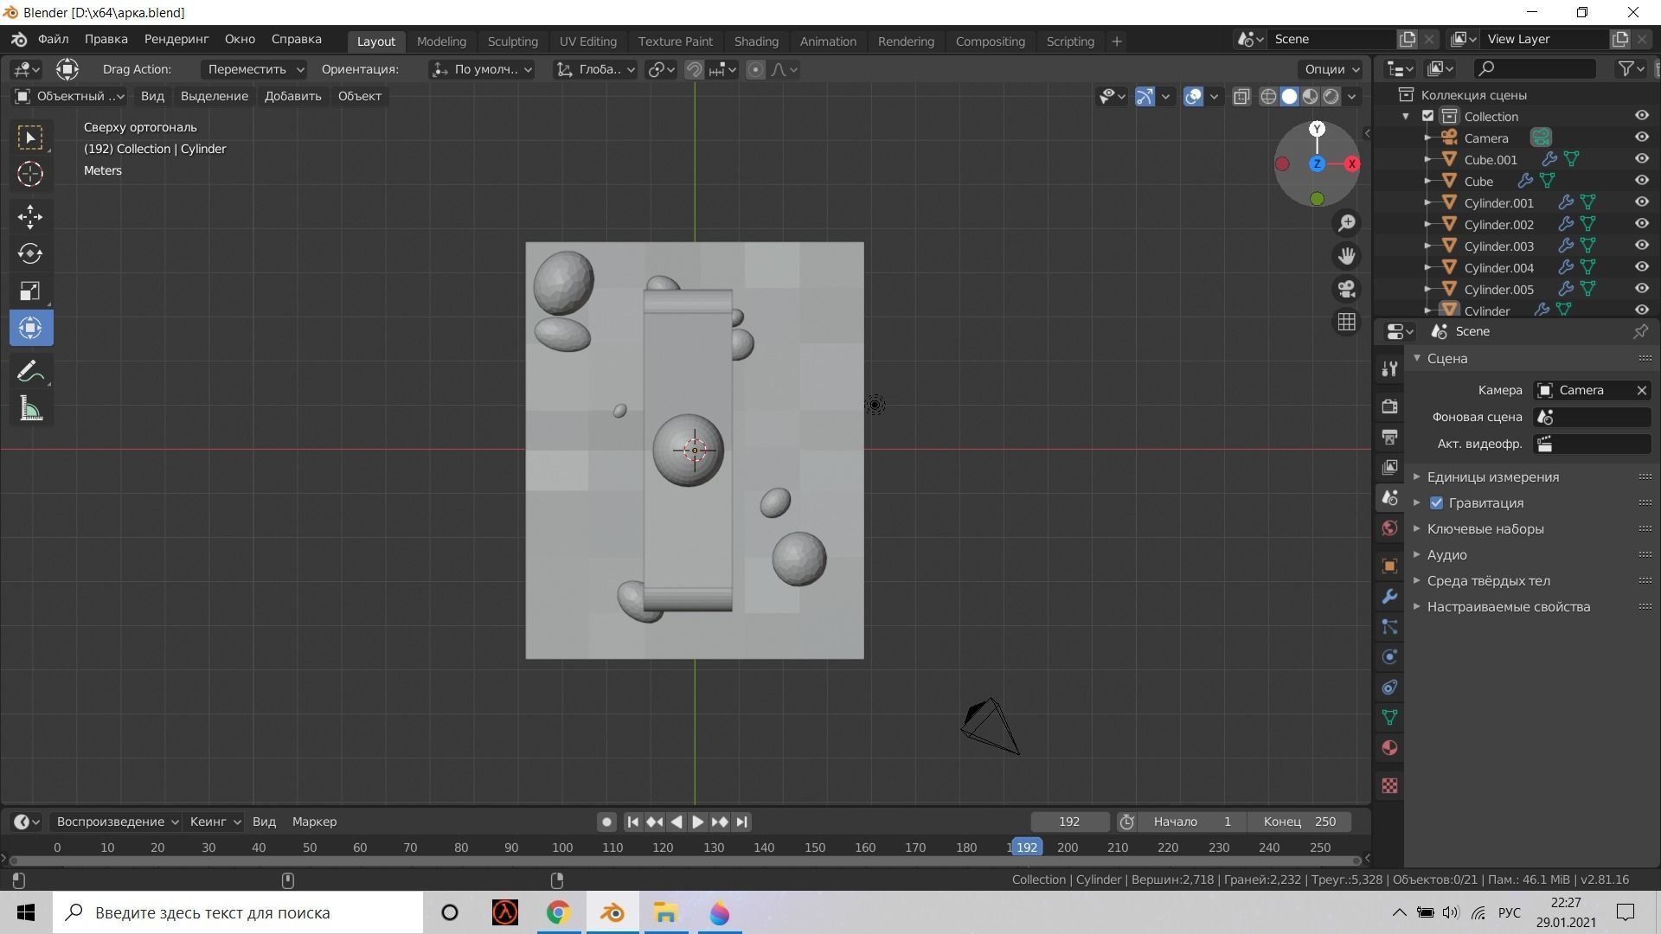Activate the Annotate pencil tool
Viewport: 1661px width, 934px height.
(x=30, y=372)
